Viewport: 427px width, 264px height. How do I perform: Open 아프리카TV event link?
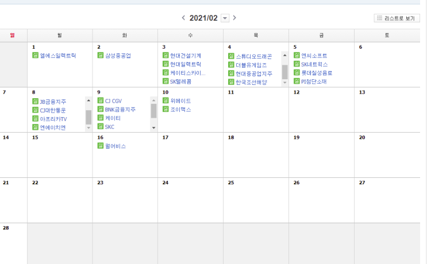[53, 119]
